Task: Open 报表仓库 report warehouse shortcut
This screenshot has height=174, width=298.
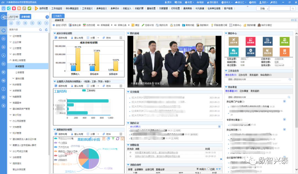Action: 74,25
